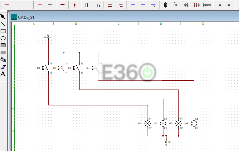The width and height of the screenshot is (239, 151).
Task: Select the thin blue neutral wire tool
Action: tap(17, 5)
